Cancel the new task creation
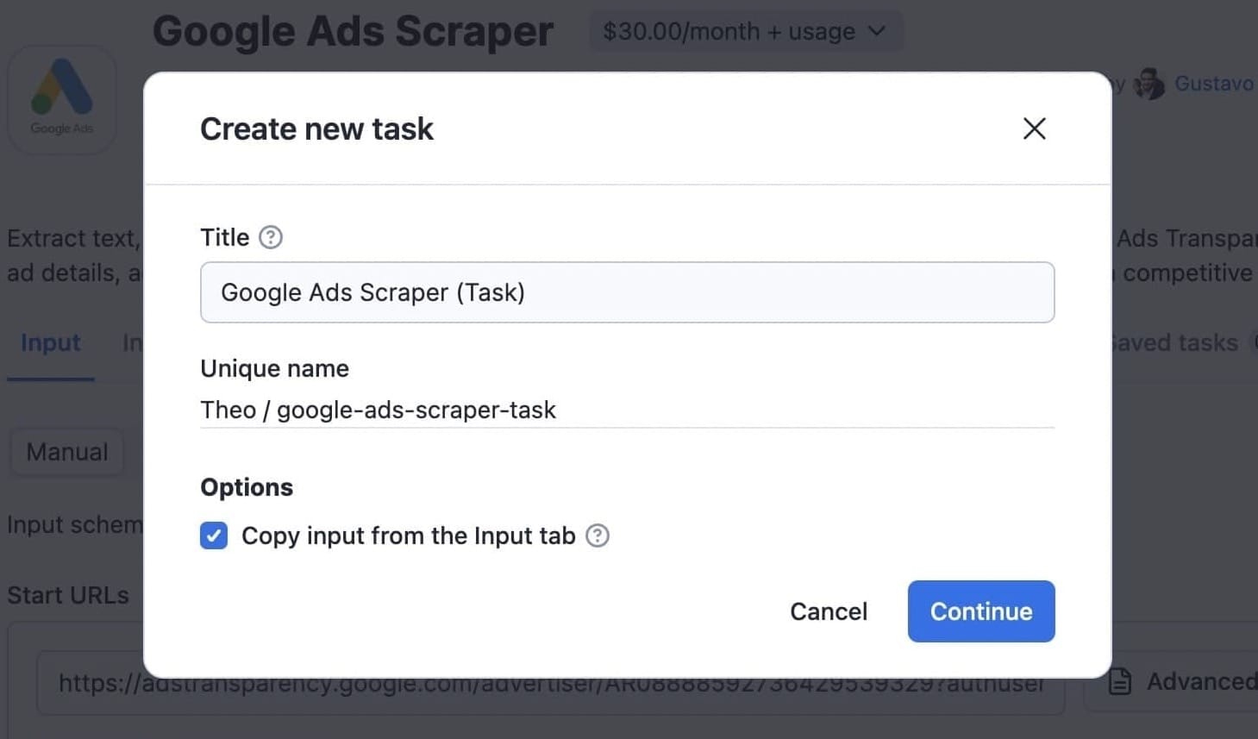Screen dimensions: 1258x739 click(828, 611)
